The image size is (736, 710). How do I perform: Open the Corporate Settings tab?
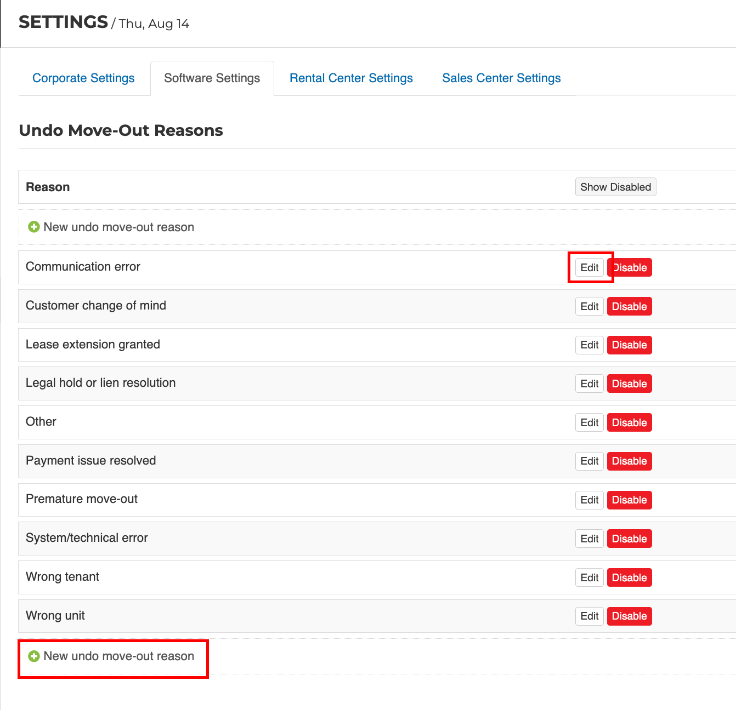click(x=83, y=78)
